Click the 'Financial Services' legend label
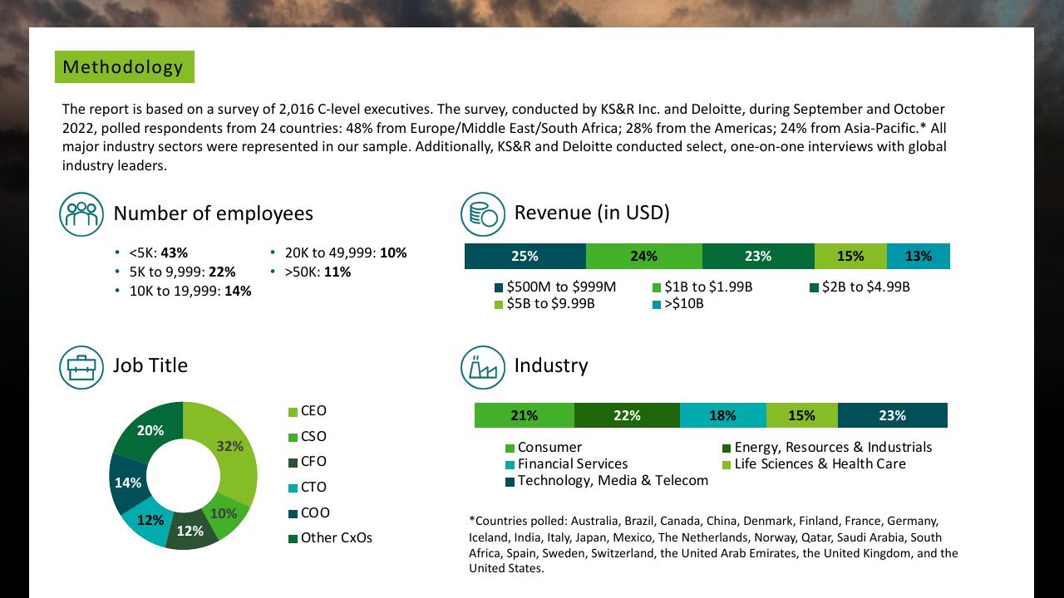Image resolution: width=1064 pixels, height=598 pixels. click(x=573, y=464)
